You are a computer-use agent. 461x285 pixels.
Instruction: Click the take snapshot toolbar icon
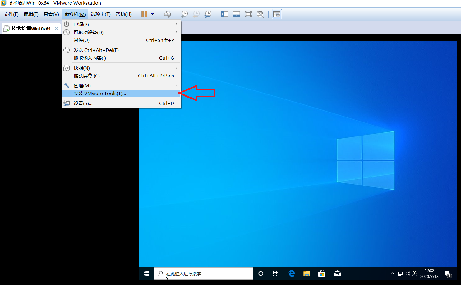pyautogui.click(x=184, y=14)
